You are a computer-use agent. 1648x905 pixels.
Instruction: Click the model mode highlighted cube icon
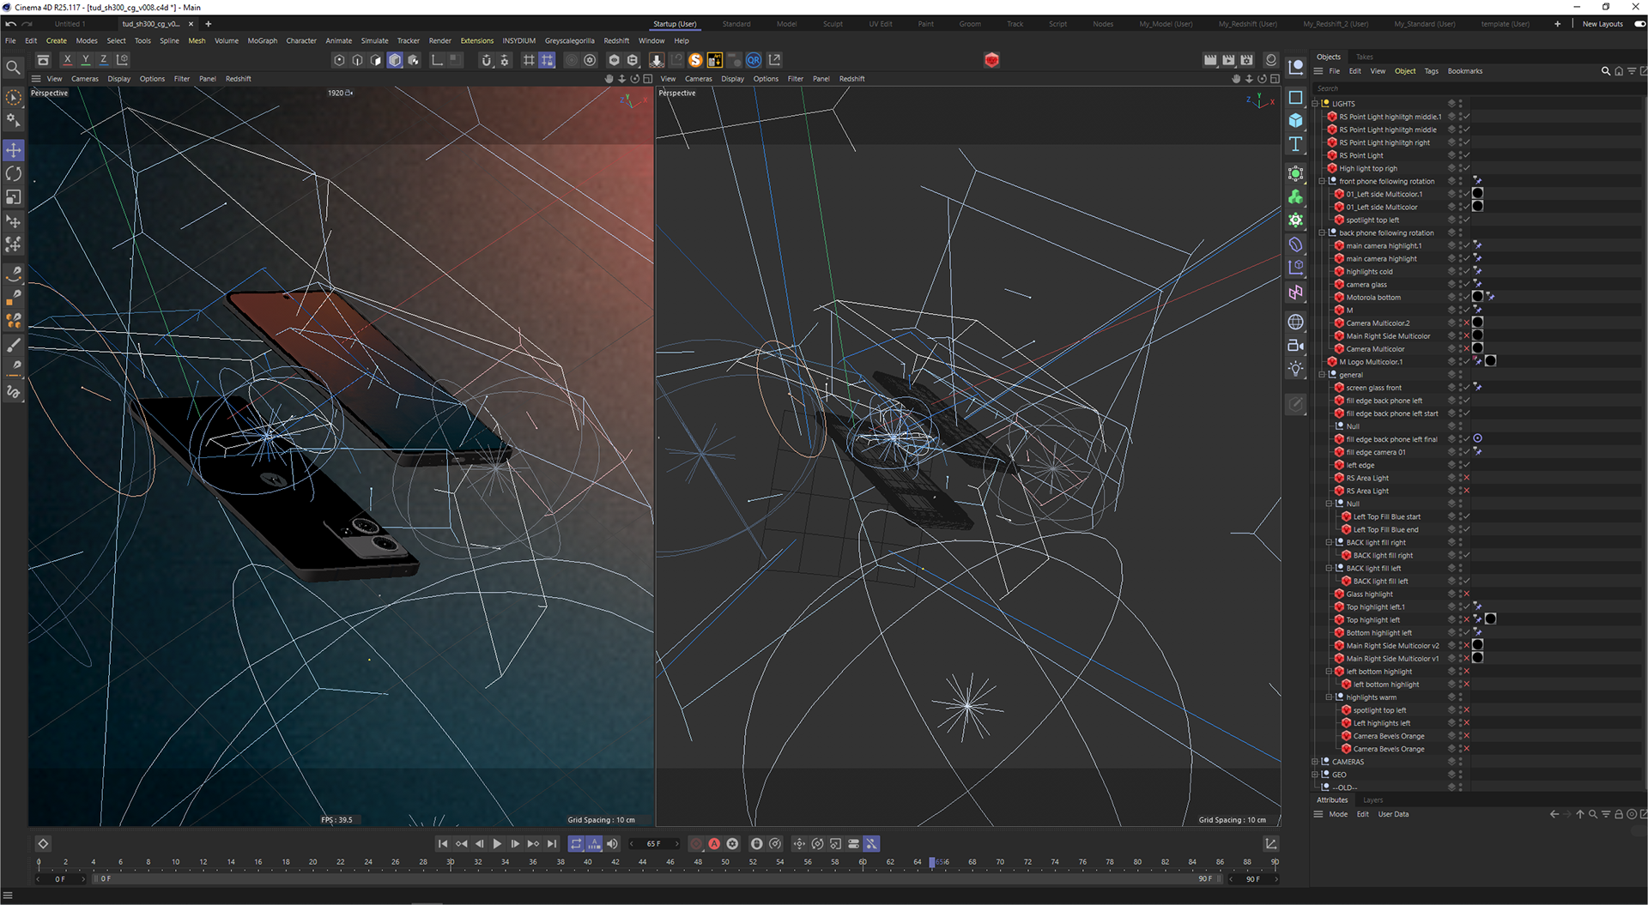(x=395, y=60)
